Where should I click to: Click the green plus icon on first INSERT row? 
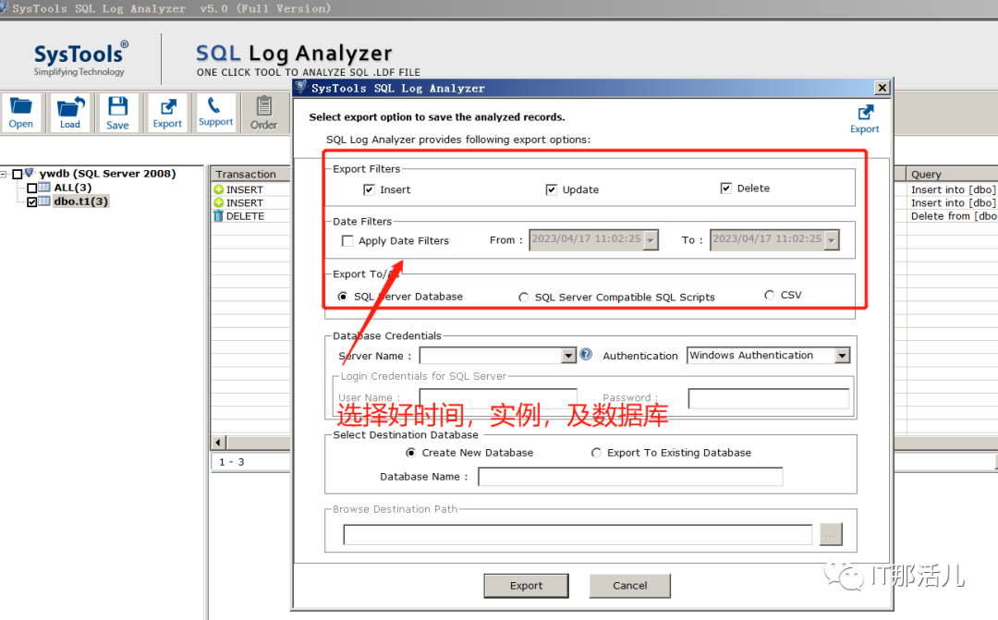pyautogui.click(x=218, y=189)
